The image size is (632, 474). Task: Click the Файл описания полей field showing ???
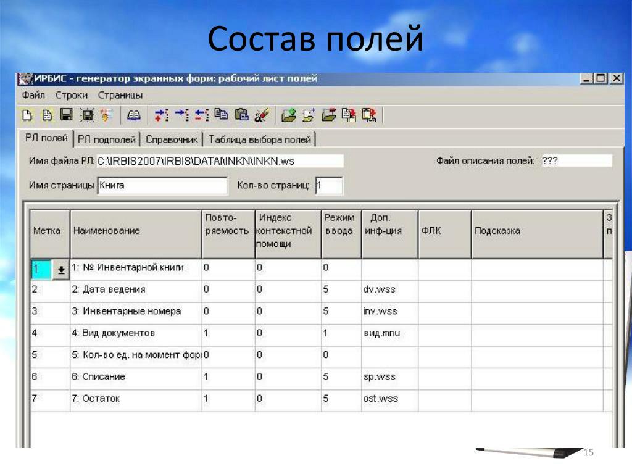point(576,161)
